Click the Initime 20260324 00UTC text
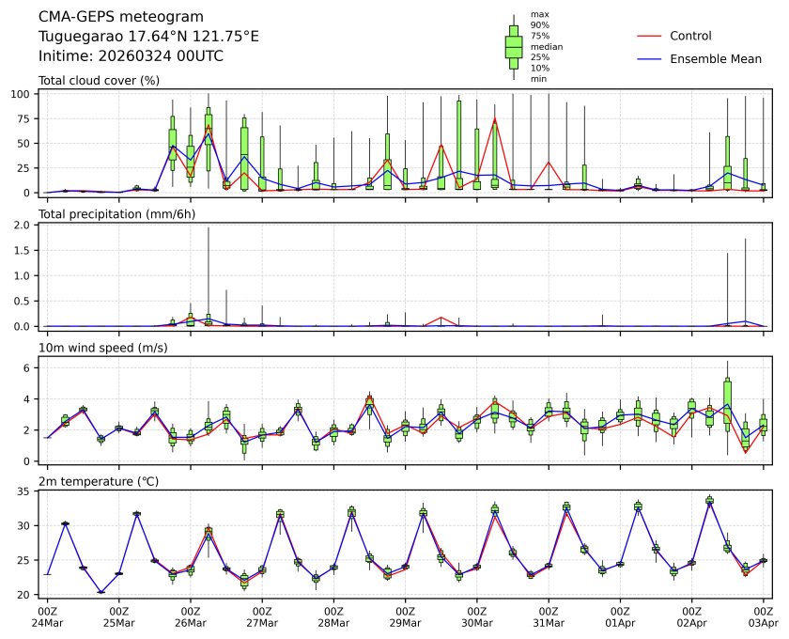 (x=131, y=55)
